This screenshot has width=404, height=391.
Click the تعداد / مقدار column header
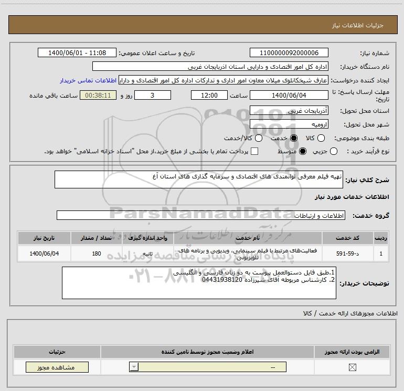(97, 238)
